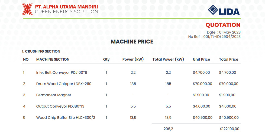Select the Date 01 May 2023 line

224,32
